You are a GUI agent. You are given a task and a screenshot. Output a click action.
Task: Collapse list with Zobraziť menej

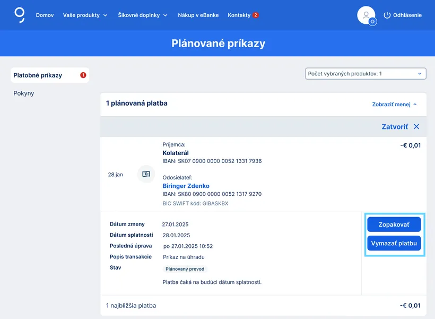click(x=394, y=105)
